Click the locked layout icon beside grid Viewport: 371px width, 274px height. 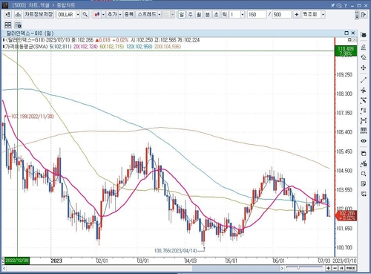click(x=18, y=25)
